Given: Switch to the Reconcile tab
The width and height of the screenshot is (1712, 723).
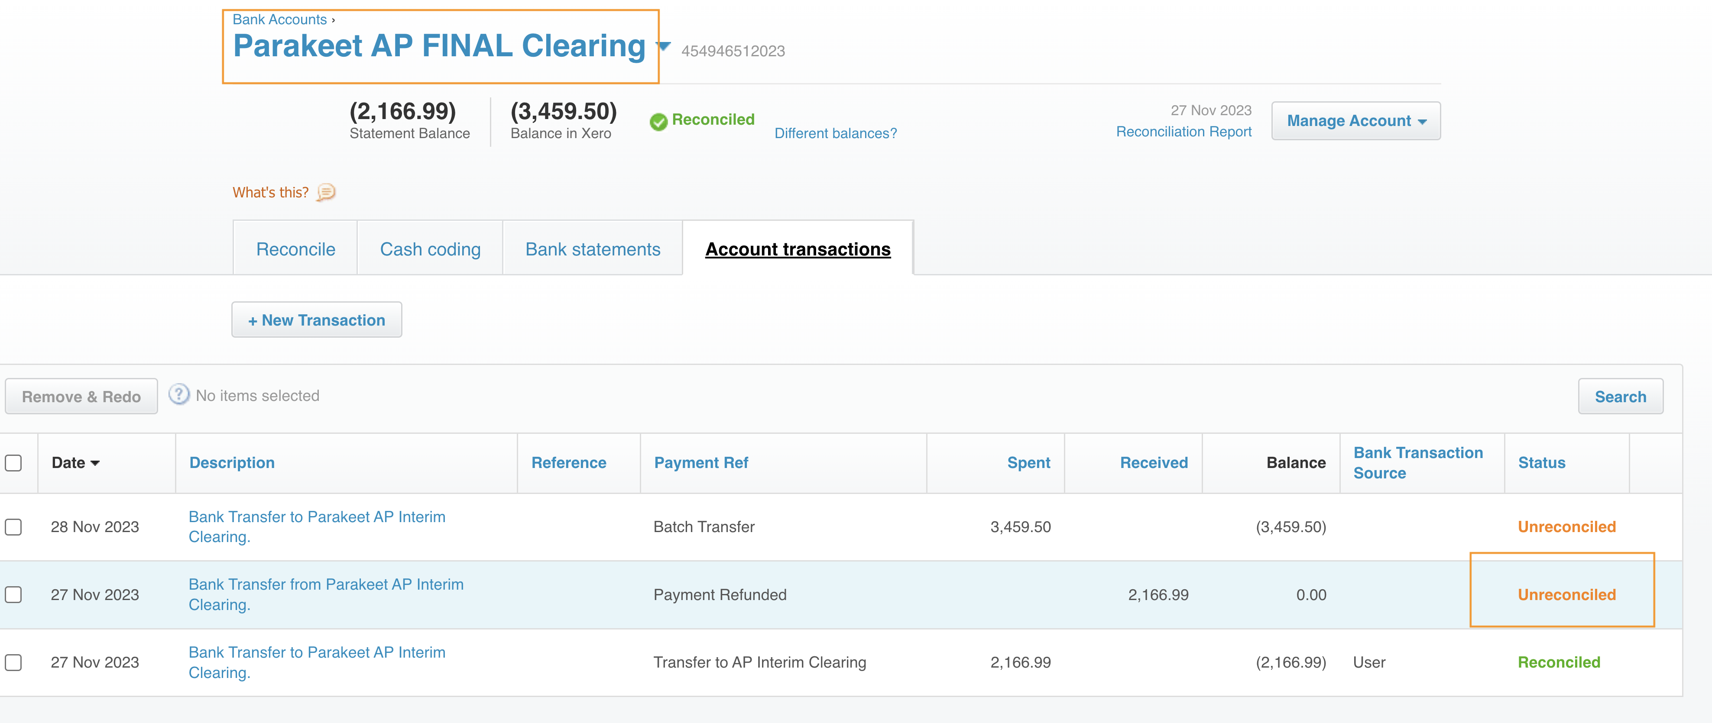Looking at the screenshot, I should tap(295, 249).
